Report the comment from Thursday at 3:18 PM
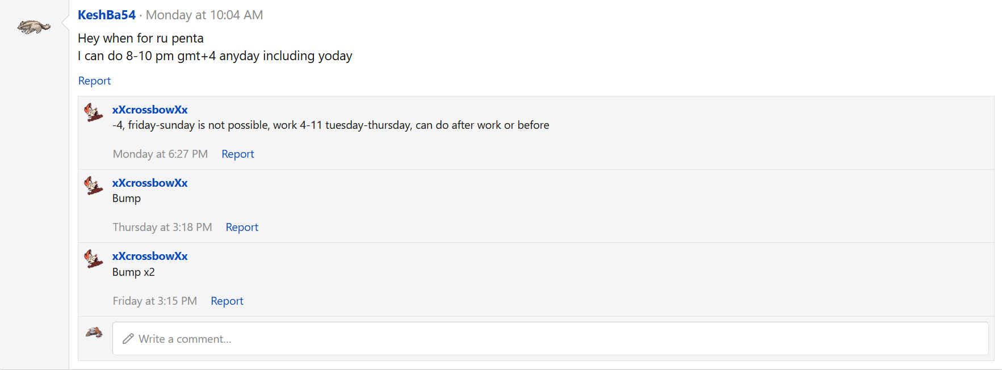 tap(242, 227)
